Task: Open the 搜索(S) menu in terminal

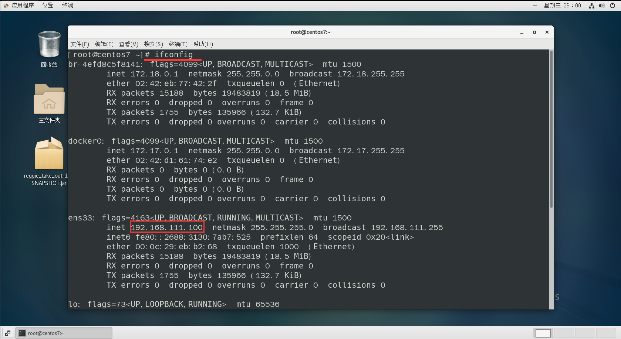Action: pyautogui.click(x=153, y=44)
